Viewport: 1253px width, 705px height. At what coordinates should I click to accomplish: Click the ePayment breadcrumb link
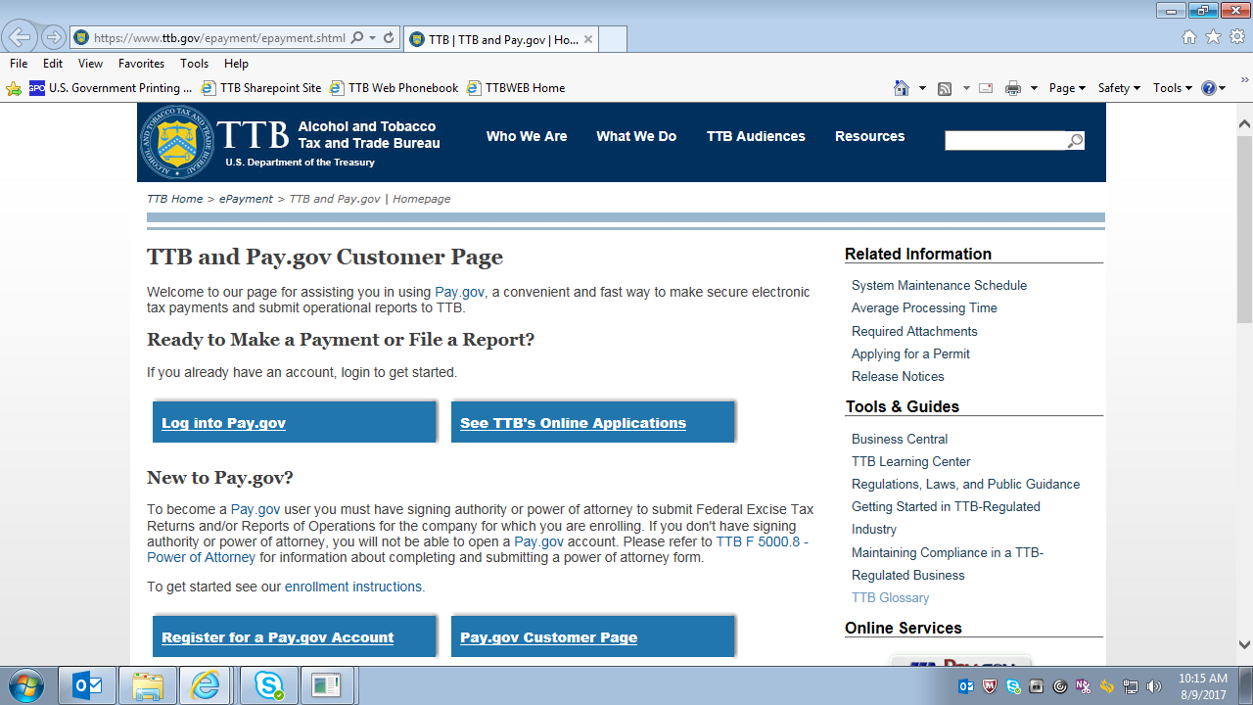tap(246, 199)
